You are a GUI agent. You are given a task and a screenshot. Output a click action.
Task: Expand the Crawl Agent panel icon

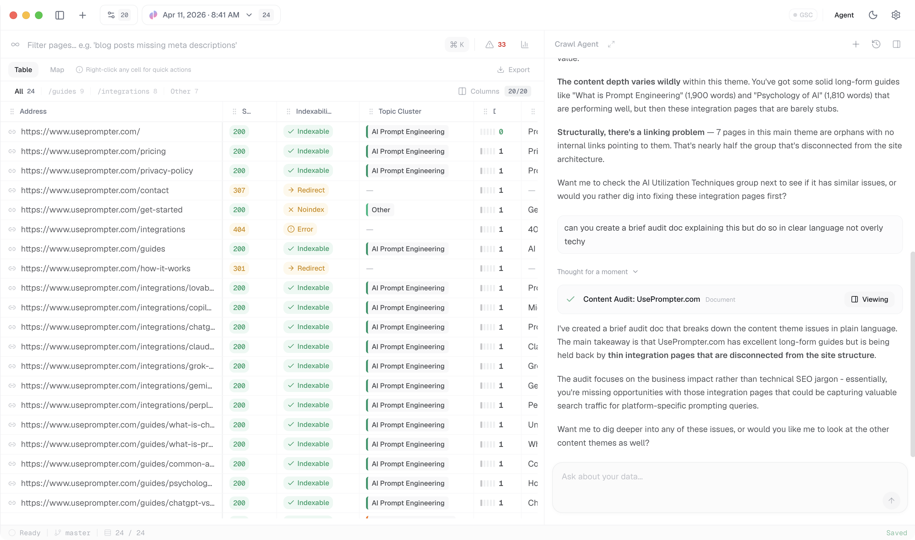pyautogui.click(x=611, y=44)
